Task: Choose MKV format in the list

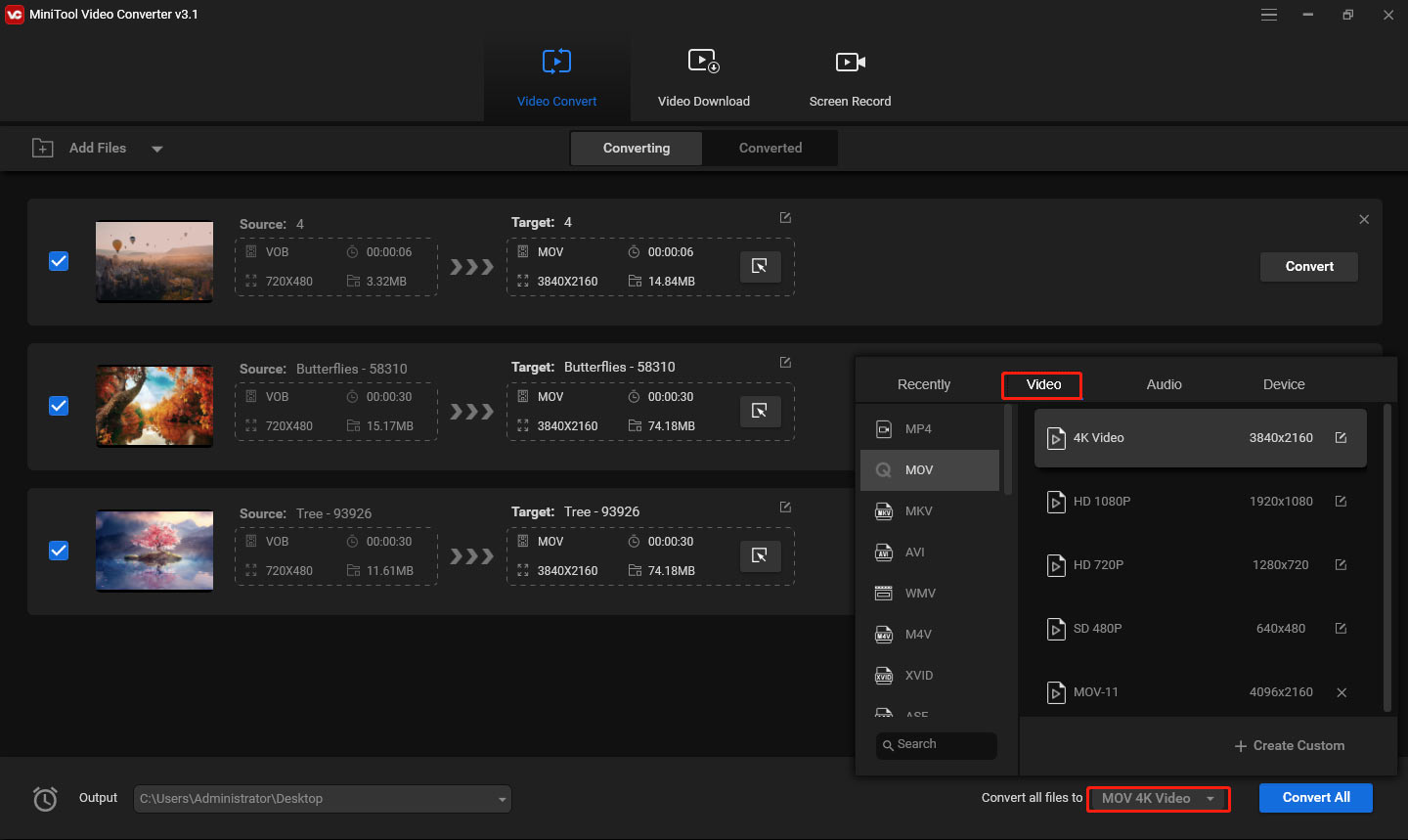Action: [930, 511]
